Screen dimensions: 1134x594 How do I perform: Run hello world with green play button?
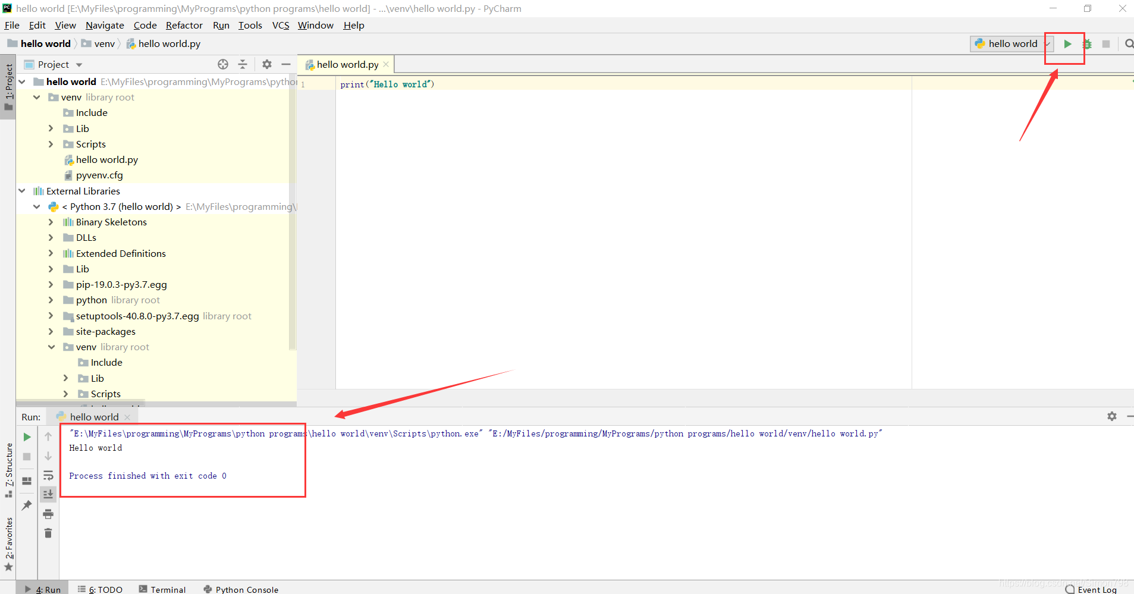[1067, 43]
